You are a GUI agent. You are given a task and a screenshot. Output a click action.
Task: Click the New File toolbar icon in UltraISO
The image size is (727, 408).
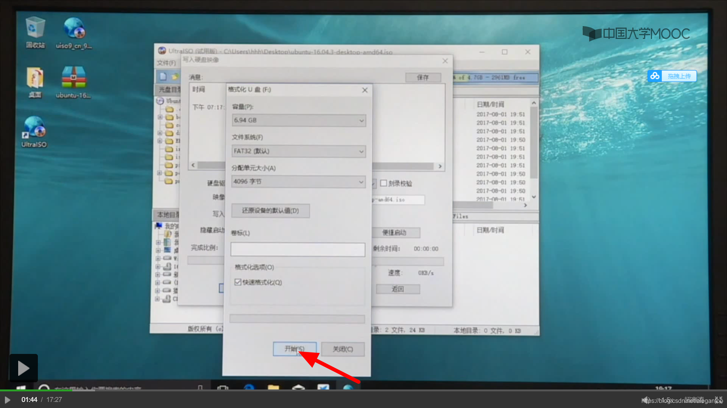pyautogui.click(x=163, y=76)
